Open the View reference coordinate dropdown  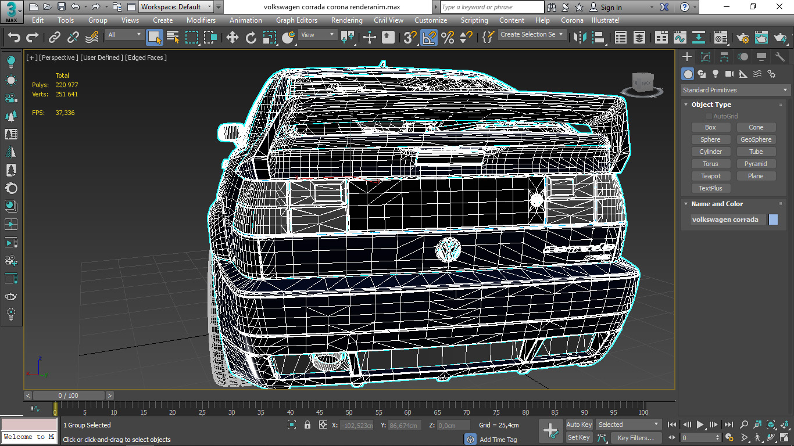tap(317, 35)
